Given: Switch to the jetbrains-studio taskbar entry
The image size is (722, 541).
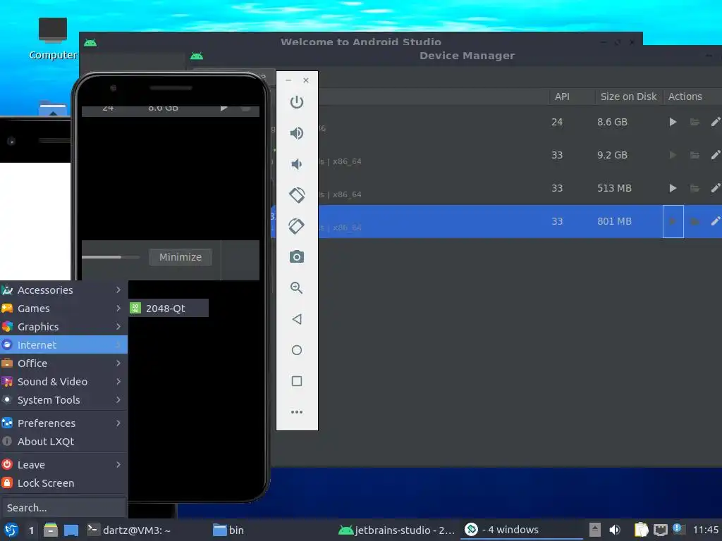Looking at the screenshot, I should pos(397,530).
